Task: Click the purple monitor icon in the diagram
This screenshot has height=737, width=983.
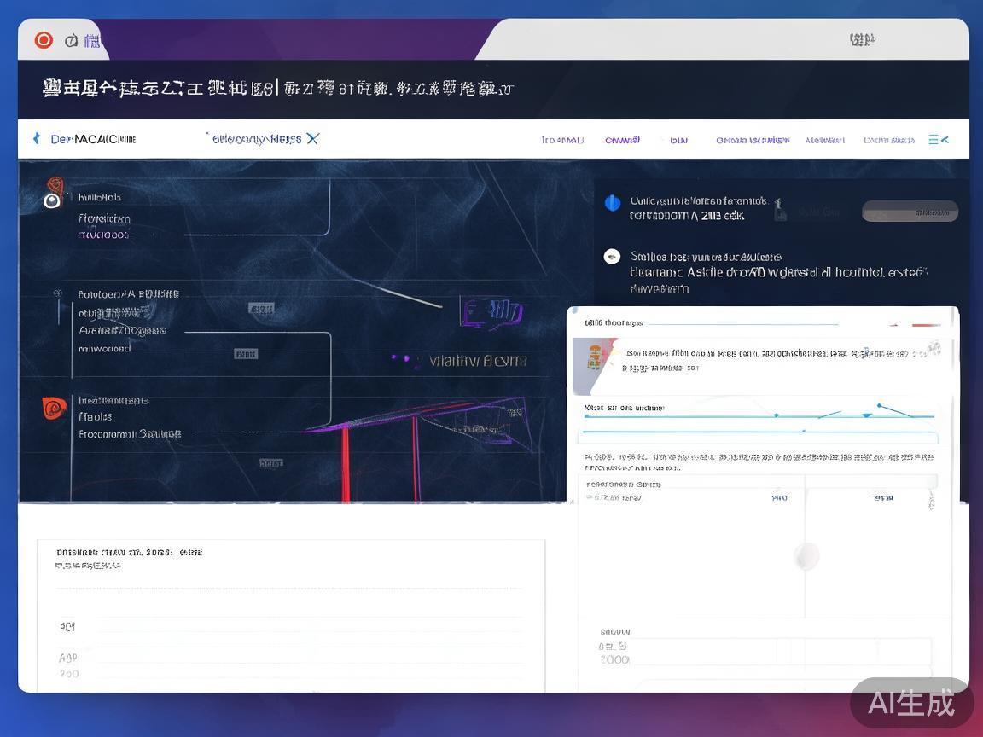Action: point(491,312)
